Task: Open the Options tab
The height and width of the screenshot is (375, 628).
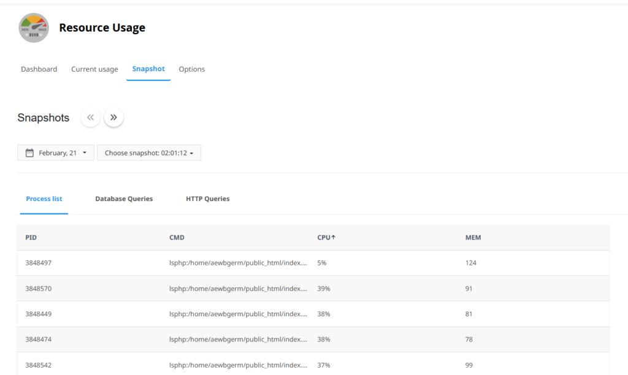Action: click(x=192, y=69)
